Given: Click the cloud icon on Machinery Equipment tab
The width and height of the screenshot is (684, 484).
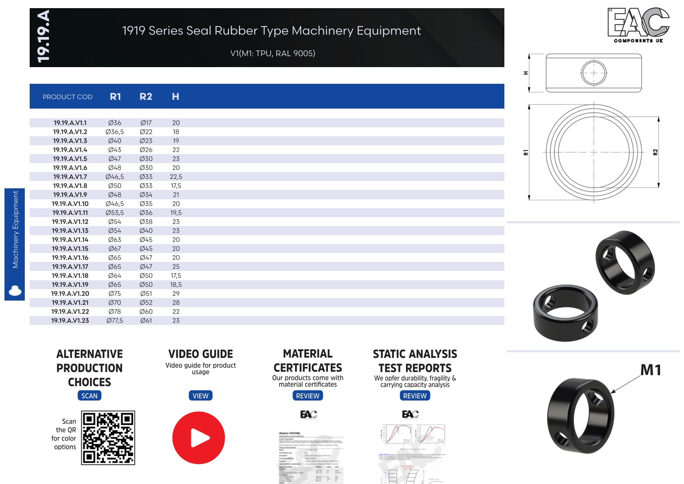Looking at the screenshot, I should coord(15,290).
